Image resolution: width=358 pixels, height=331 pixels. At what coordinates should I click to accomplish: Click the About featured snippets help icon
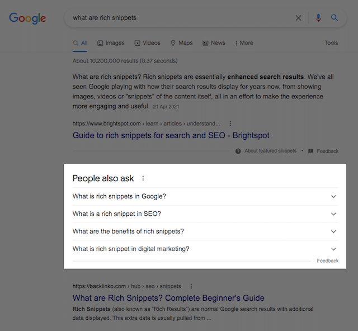[238, 151]
